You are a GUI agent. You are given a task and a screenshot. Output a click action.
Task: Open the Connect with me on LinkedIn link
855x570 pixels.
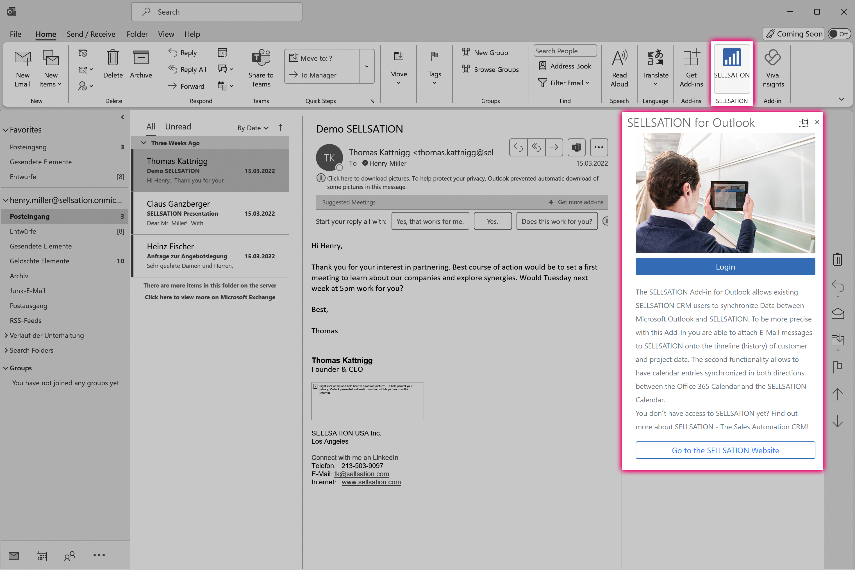354,458
